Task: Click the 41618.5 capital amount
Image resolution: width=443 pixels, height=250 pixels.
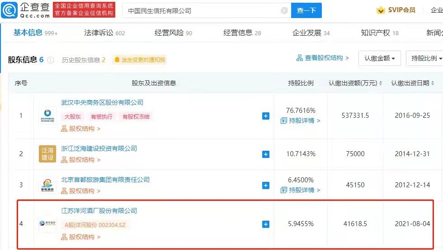Action: [x=355, y=224]
